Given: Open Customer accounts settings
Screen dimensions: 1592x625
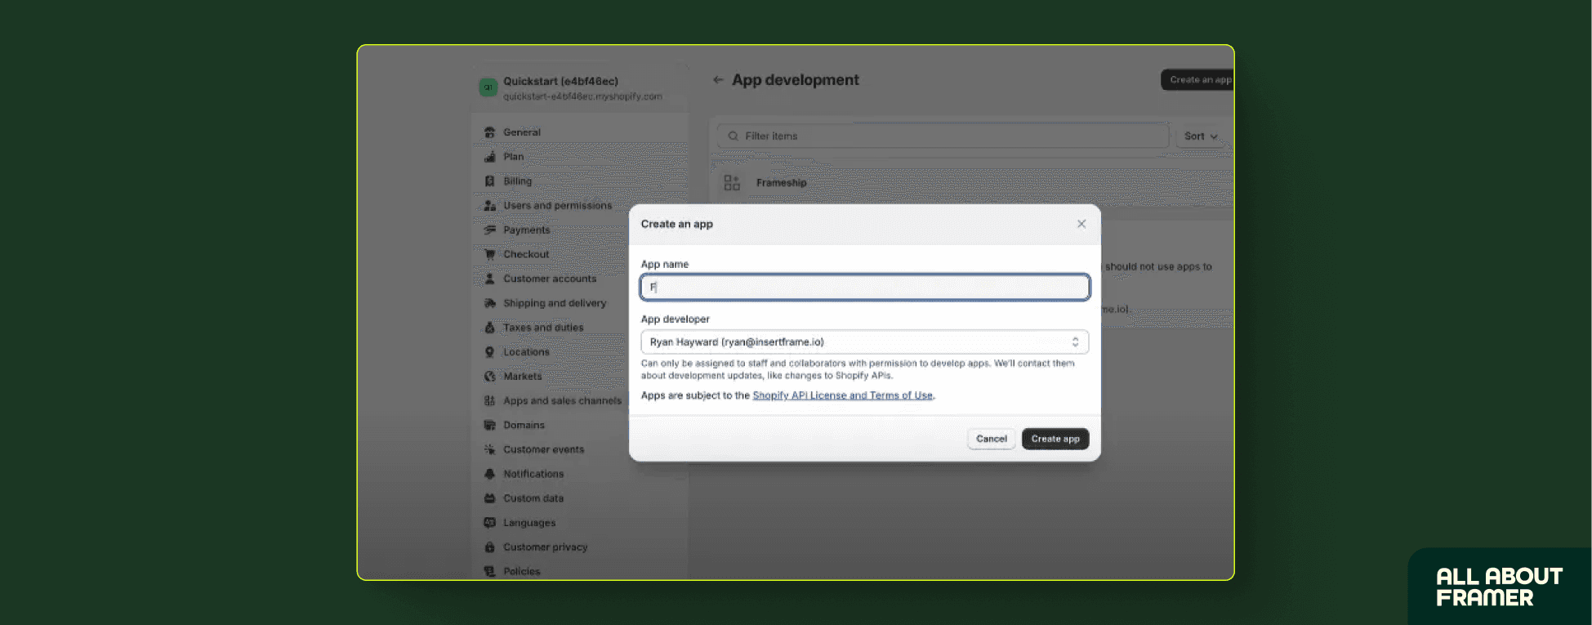Looking at the screenshot, I should tap(550, 279).
